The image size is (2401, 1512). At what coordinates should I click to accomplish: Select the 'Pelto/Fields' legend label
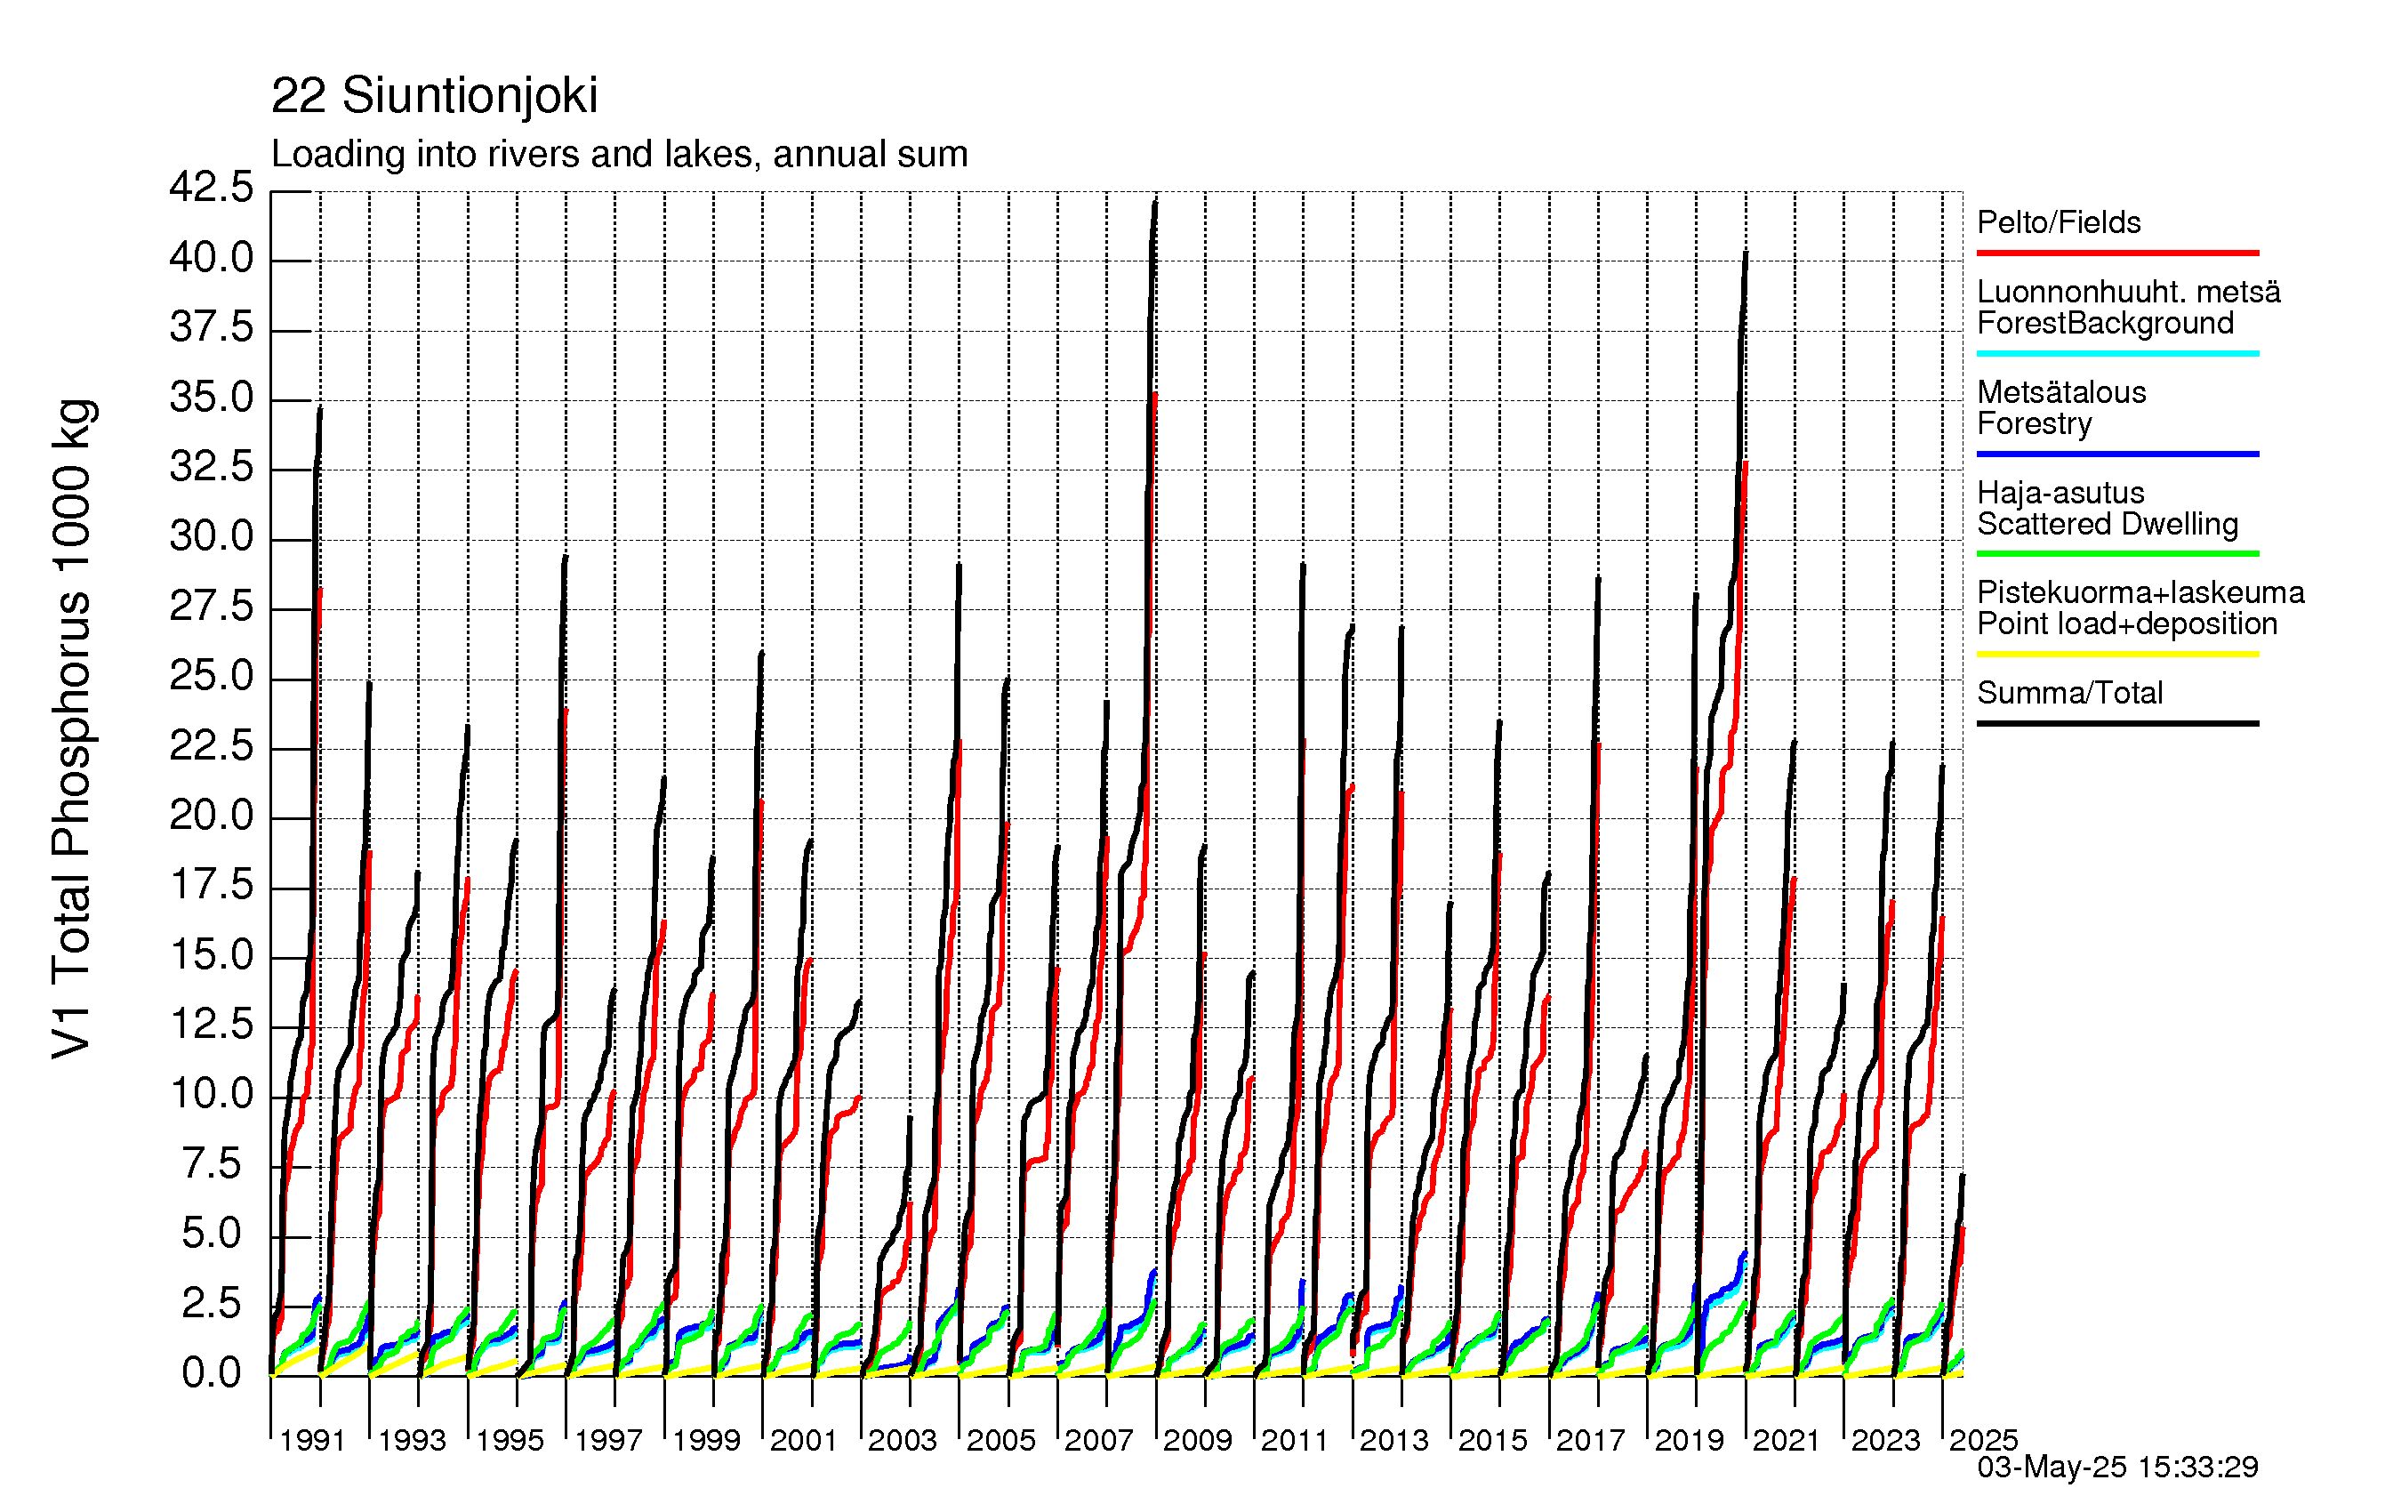2058,221
